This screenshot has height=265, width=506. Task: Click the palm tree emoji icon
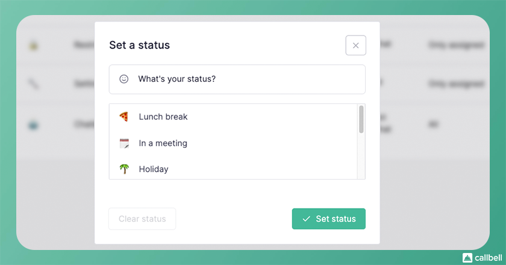[124, 169]
